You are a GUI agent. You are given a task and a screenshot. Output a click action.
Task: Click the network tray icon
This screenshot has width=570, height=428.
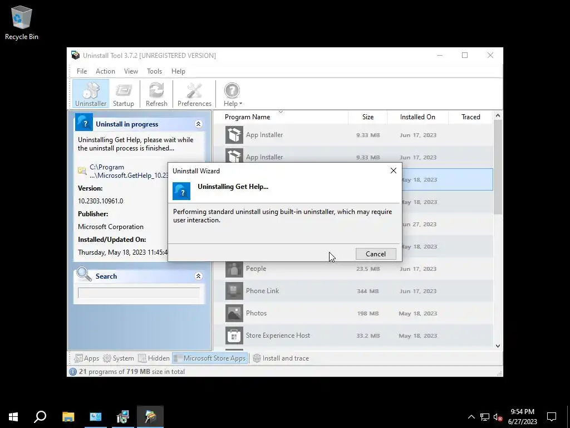coord(485,417)
